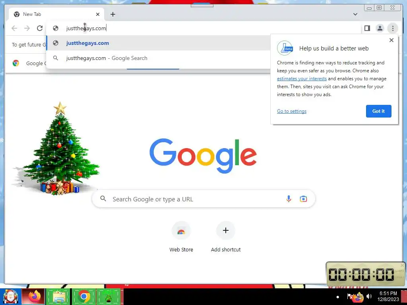The image size is (407, 305).
Task: Open the Go to settings link
Action: coord(291,111)
